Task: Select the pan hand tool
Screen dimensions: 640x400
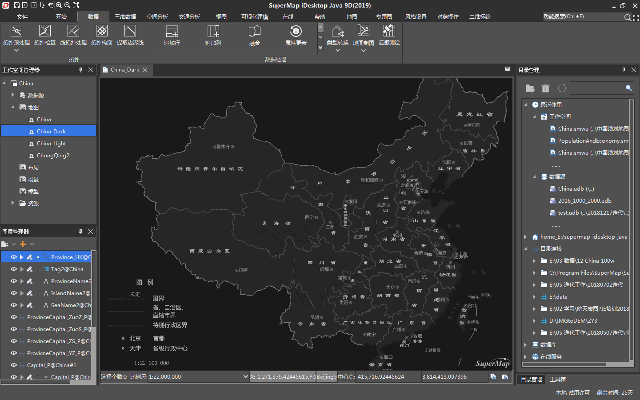Action: (x=50, y=5)
